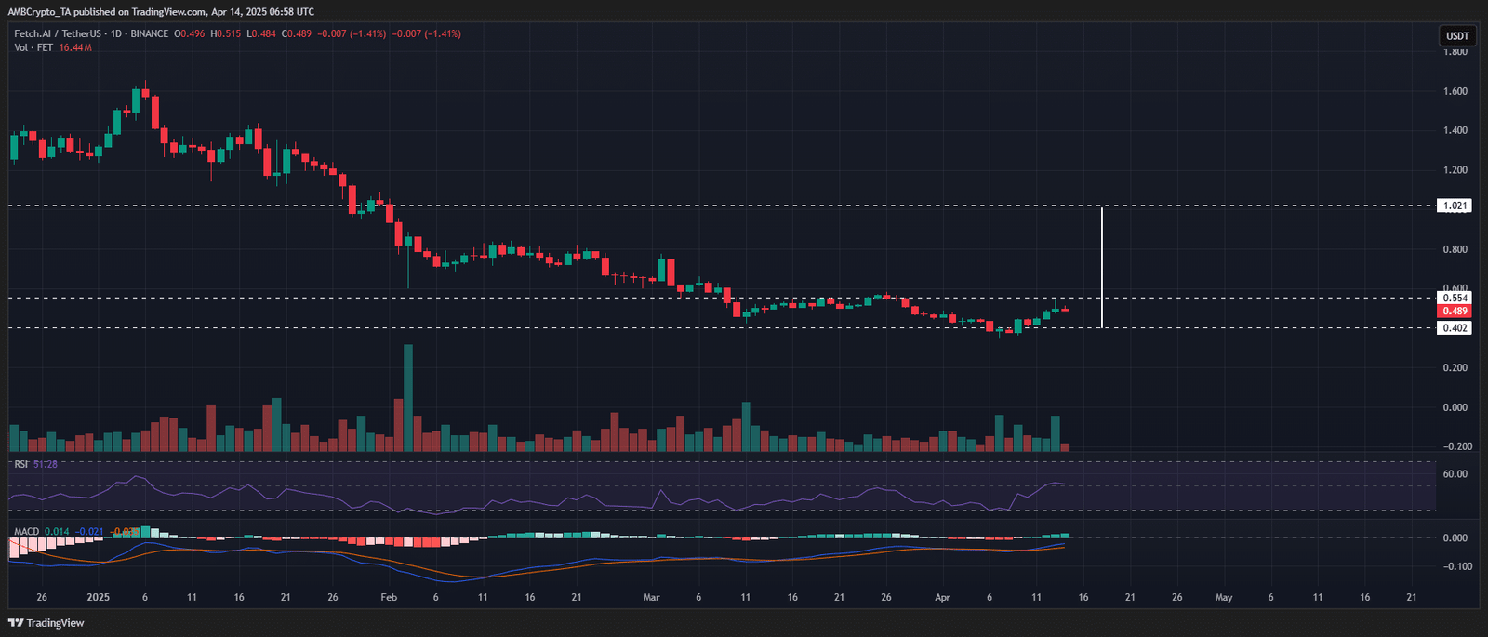This screenshot has height=637, width=1488.
Task: Select the Vol · FET indicator legend
Action: pyautogui.click(x=33, y=47)
